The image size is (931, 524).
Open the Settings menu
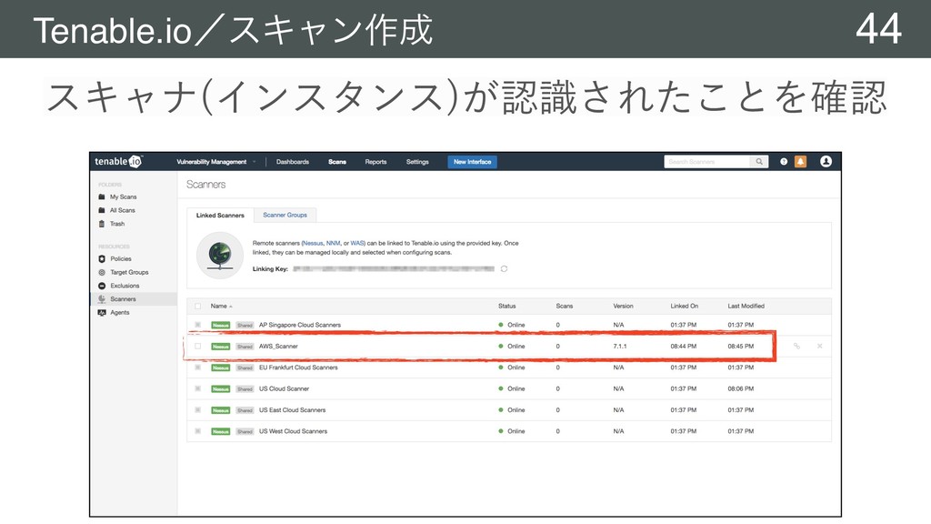417,162
